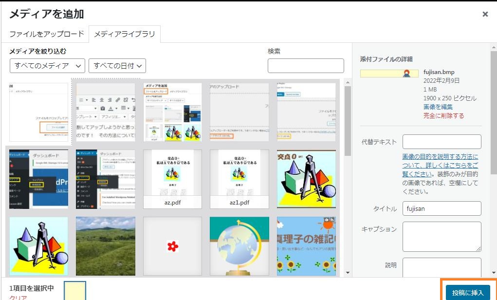Click クリア to clear the selection
The image size is (497, 300).
(18, 297)
